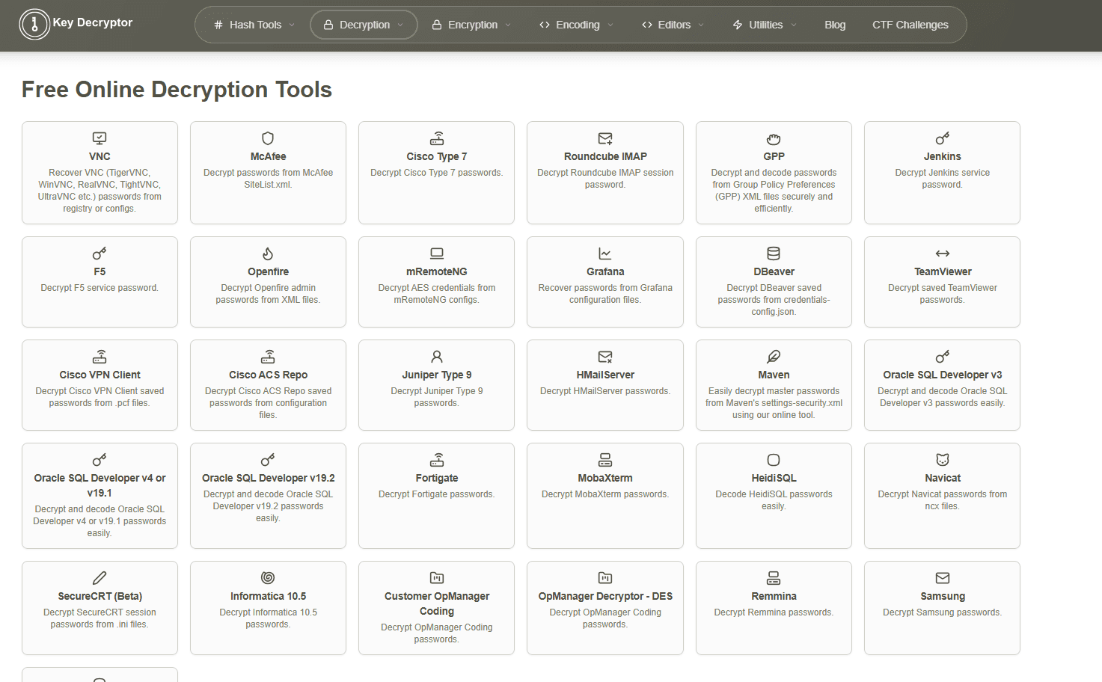The width and height of the screenshot is (1102, 682).
Task: Go to the Blog page
Action: point(835,25)
